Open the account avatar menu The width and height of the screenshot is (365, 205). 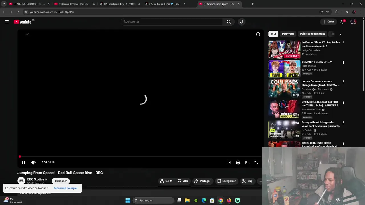[x=353, y=22]
